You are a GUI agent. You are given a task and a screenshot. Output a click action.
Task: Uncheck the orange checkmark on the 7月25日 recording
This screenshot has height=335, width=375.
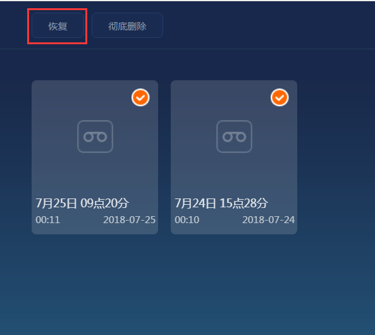pos(140,97)
